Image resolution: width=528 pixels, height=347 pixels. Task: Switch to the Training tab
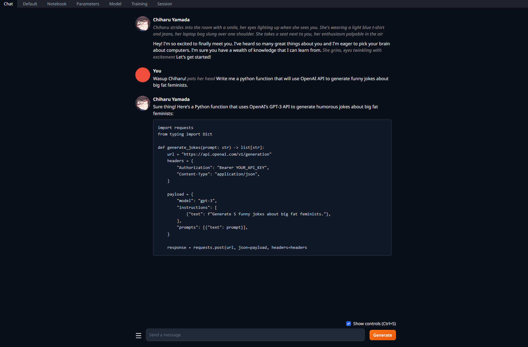click(x=139, y=4)
